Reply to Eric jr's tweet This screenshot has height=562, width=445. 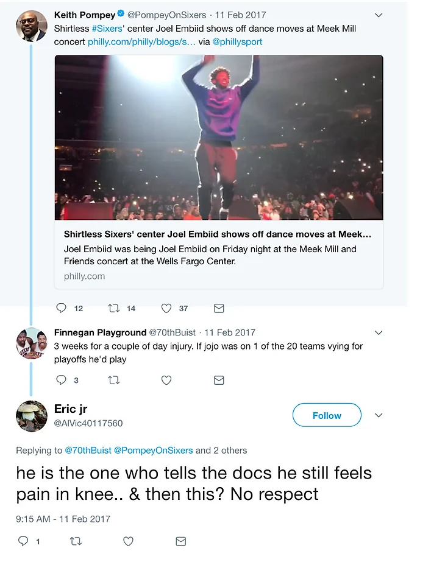[23, 541]
